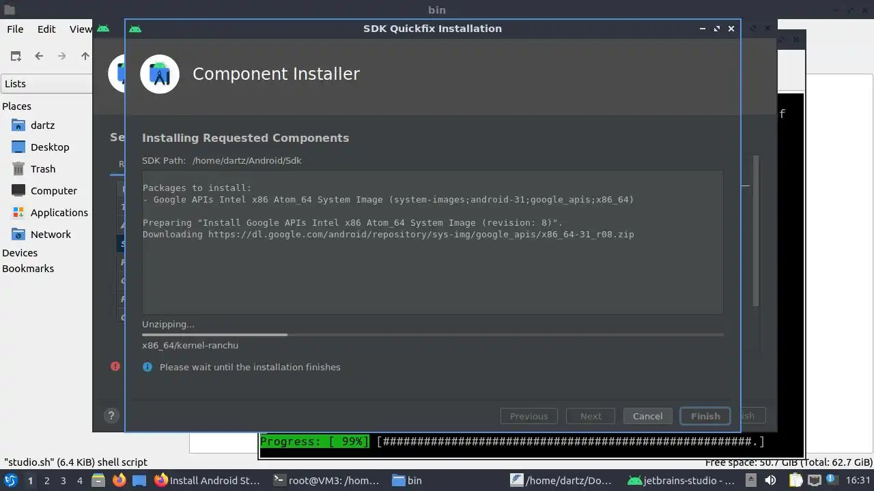Collapse the Places section header
This screenshot has height=491, width=874.
(16, 106)
